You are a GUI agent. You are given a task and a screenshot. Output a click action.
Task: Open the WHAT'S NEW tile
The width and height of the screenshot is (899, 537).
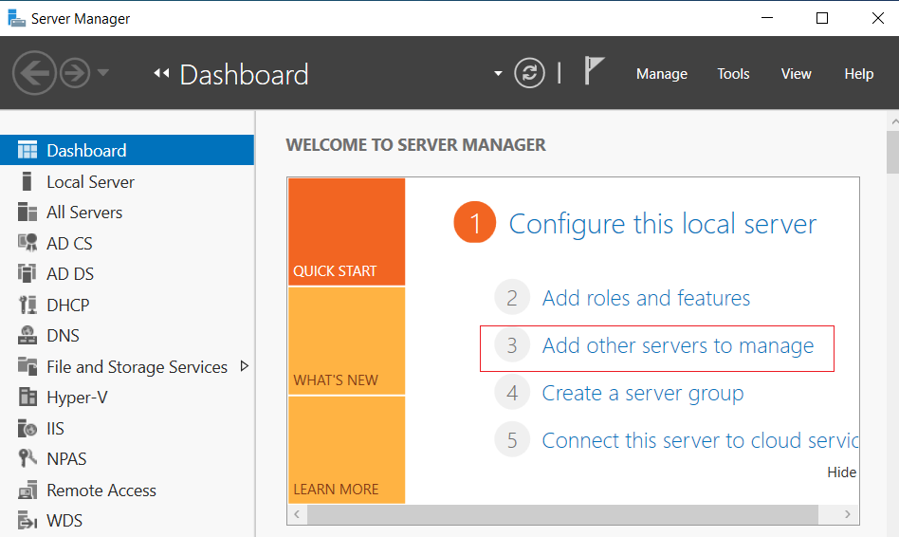pos(347,341)
